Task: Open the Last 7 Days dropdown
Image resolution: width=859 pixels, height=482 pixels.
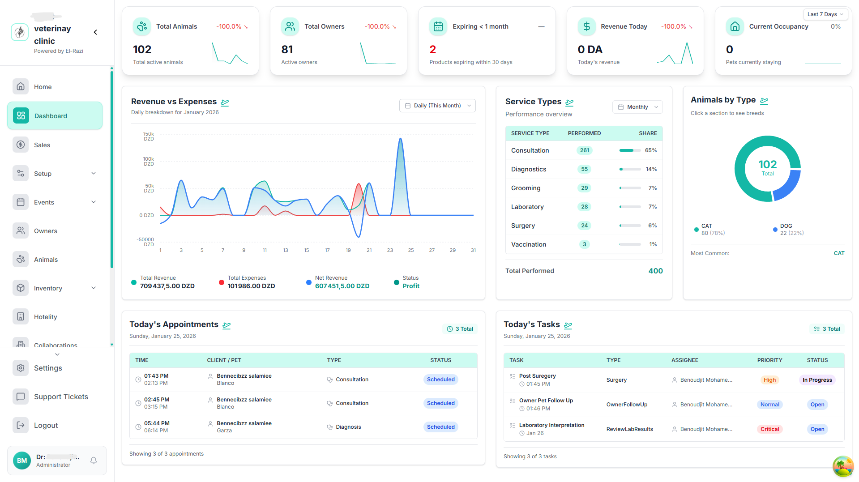Action: tap(825, 14)
